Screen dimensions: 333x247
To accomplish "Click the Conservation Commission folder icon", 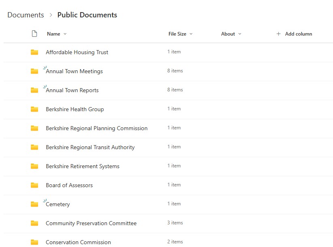I will 34,242.
